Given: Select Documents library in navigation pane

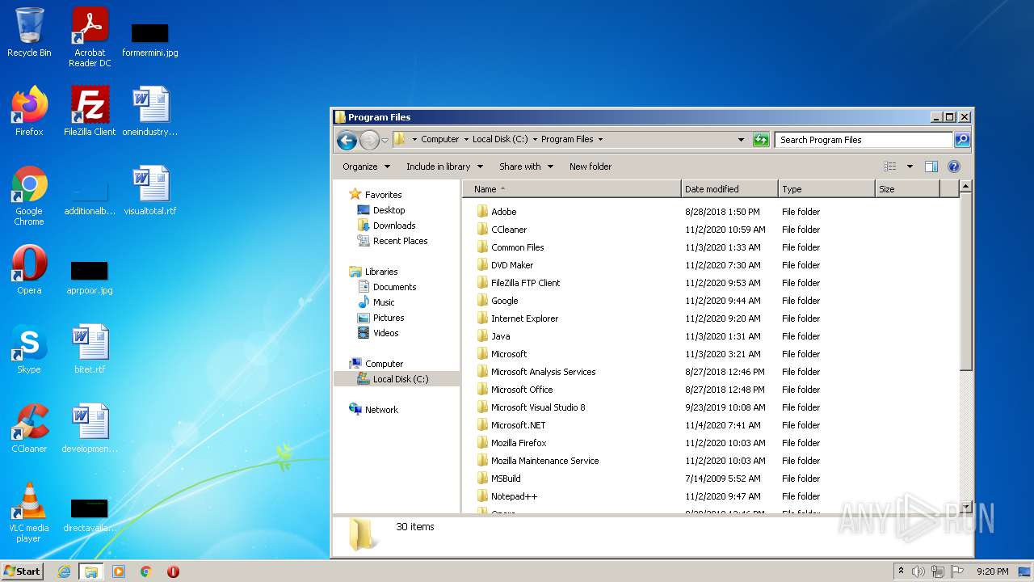Looking at the screenshot, I should click(394, 287).
